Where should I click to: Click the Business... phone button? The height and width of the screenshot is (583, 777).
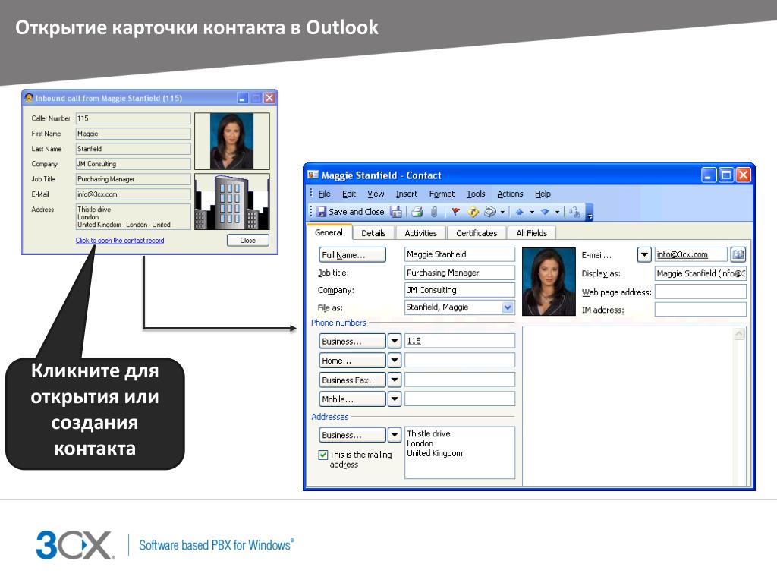point(352,341)
